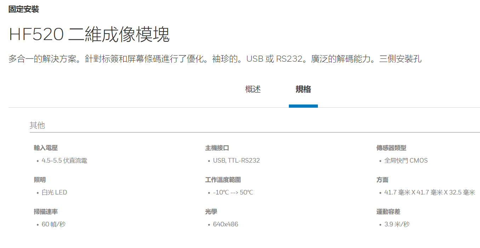Click the 41.7 毫米 dimensions value

click(x=429, y=192)
